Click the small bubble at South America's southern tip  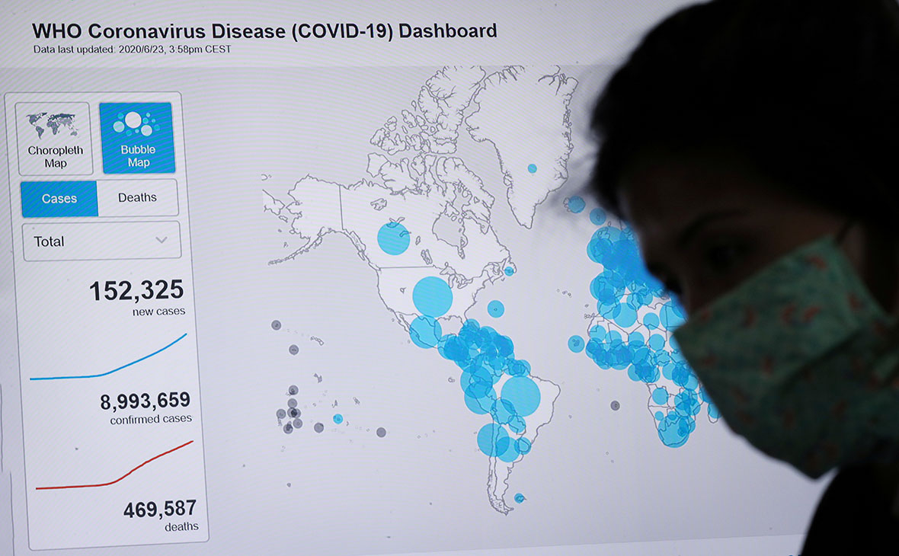coord(520,498)
